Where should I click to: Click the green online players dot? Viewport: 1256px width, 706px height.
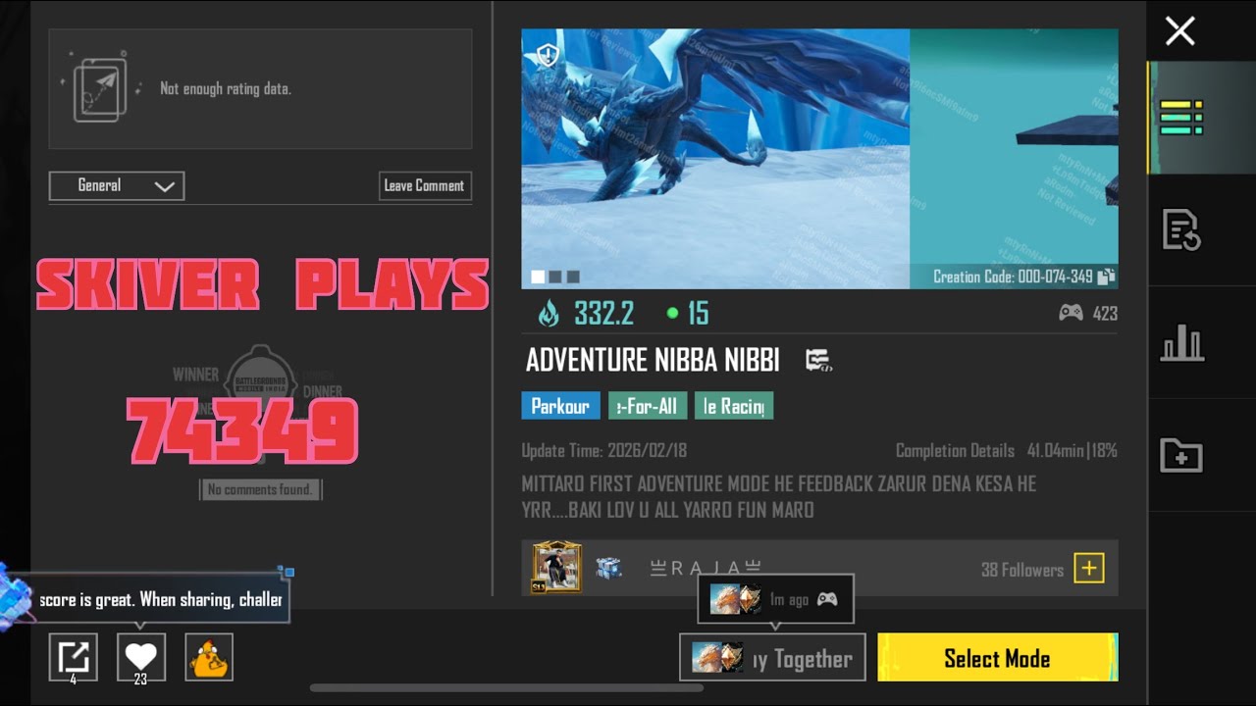(672, 314)
